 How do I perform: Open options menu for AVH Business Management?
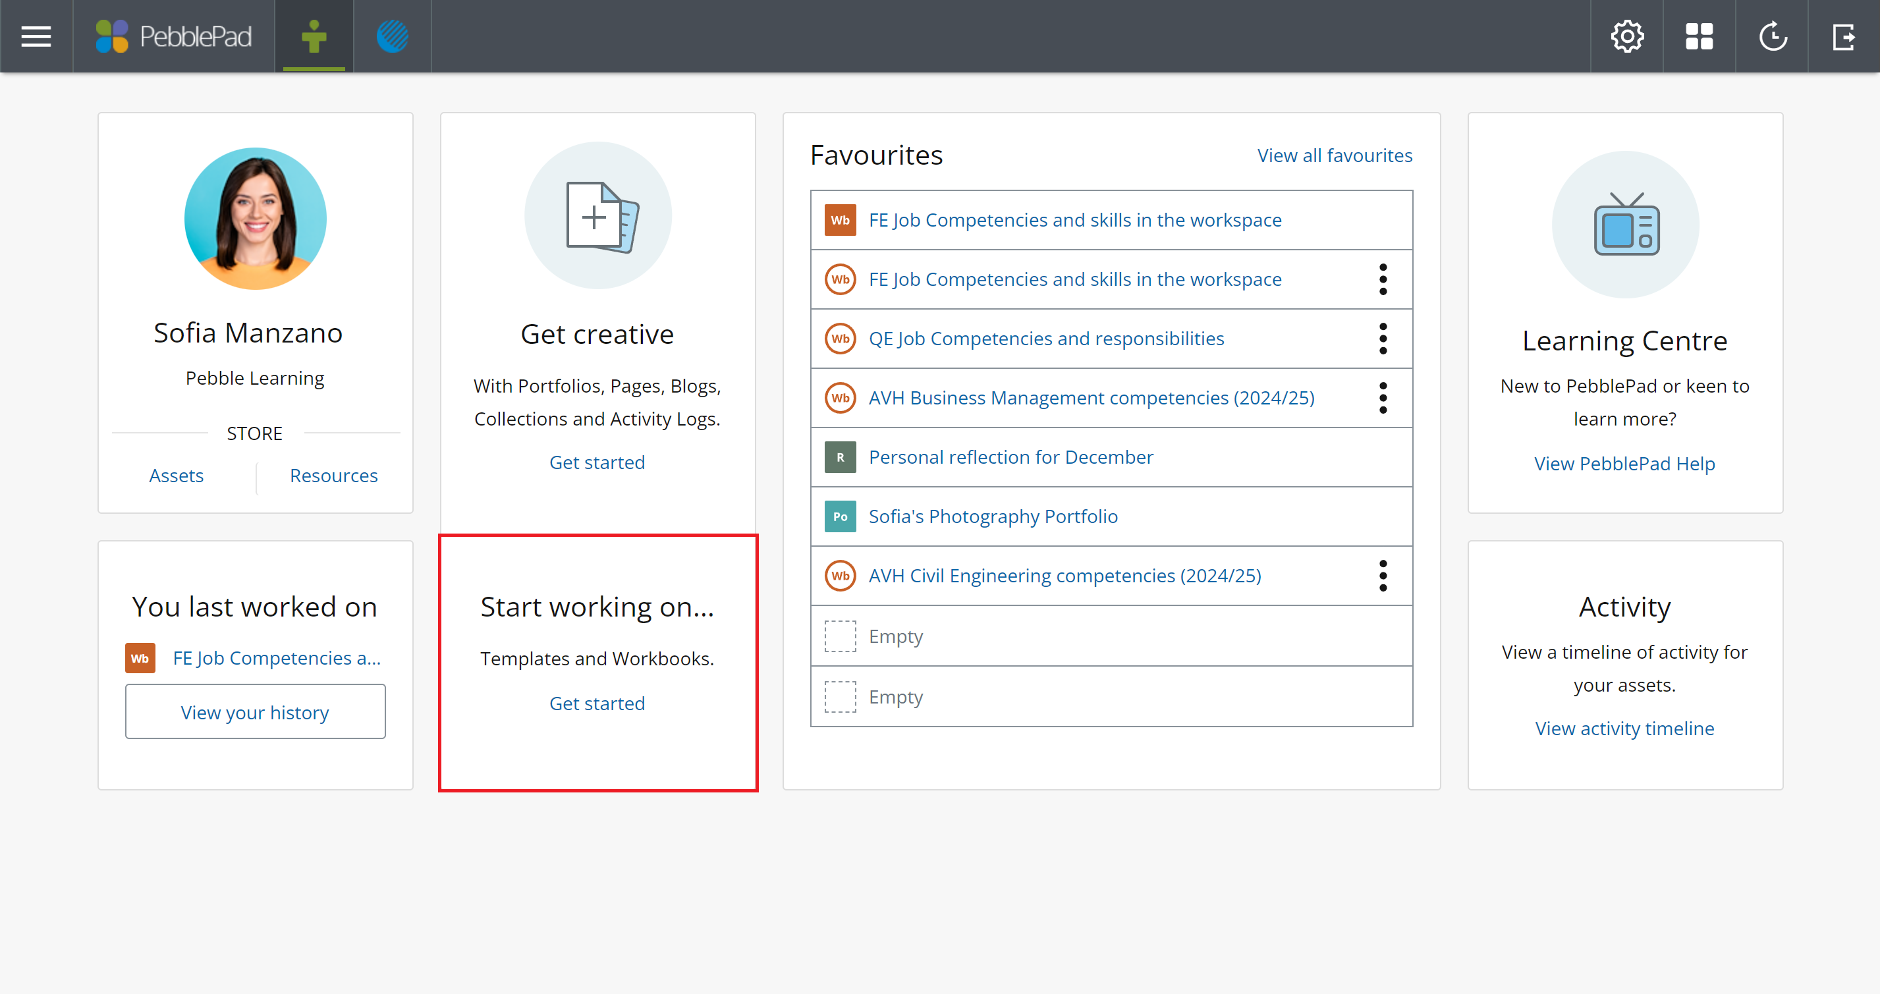pos(1382,398)
